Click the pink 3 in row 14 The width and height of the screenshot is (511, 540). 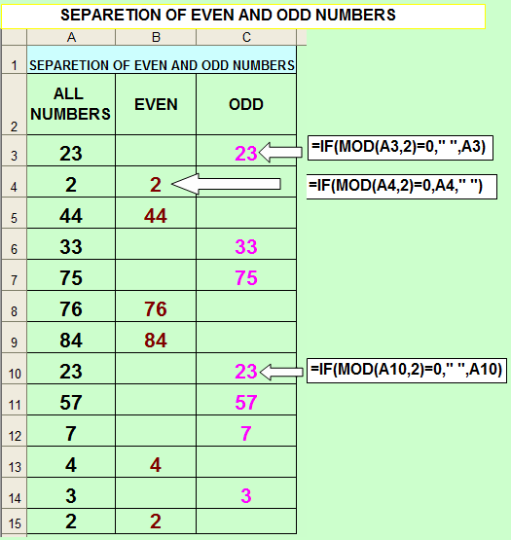(246, 496)
